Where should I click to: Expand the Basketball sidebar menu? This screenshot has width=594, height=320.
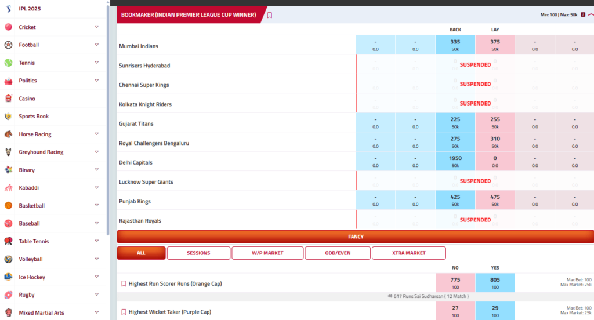[97, 205]
